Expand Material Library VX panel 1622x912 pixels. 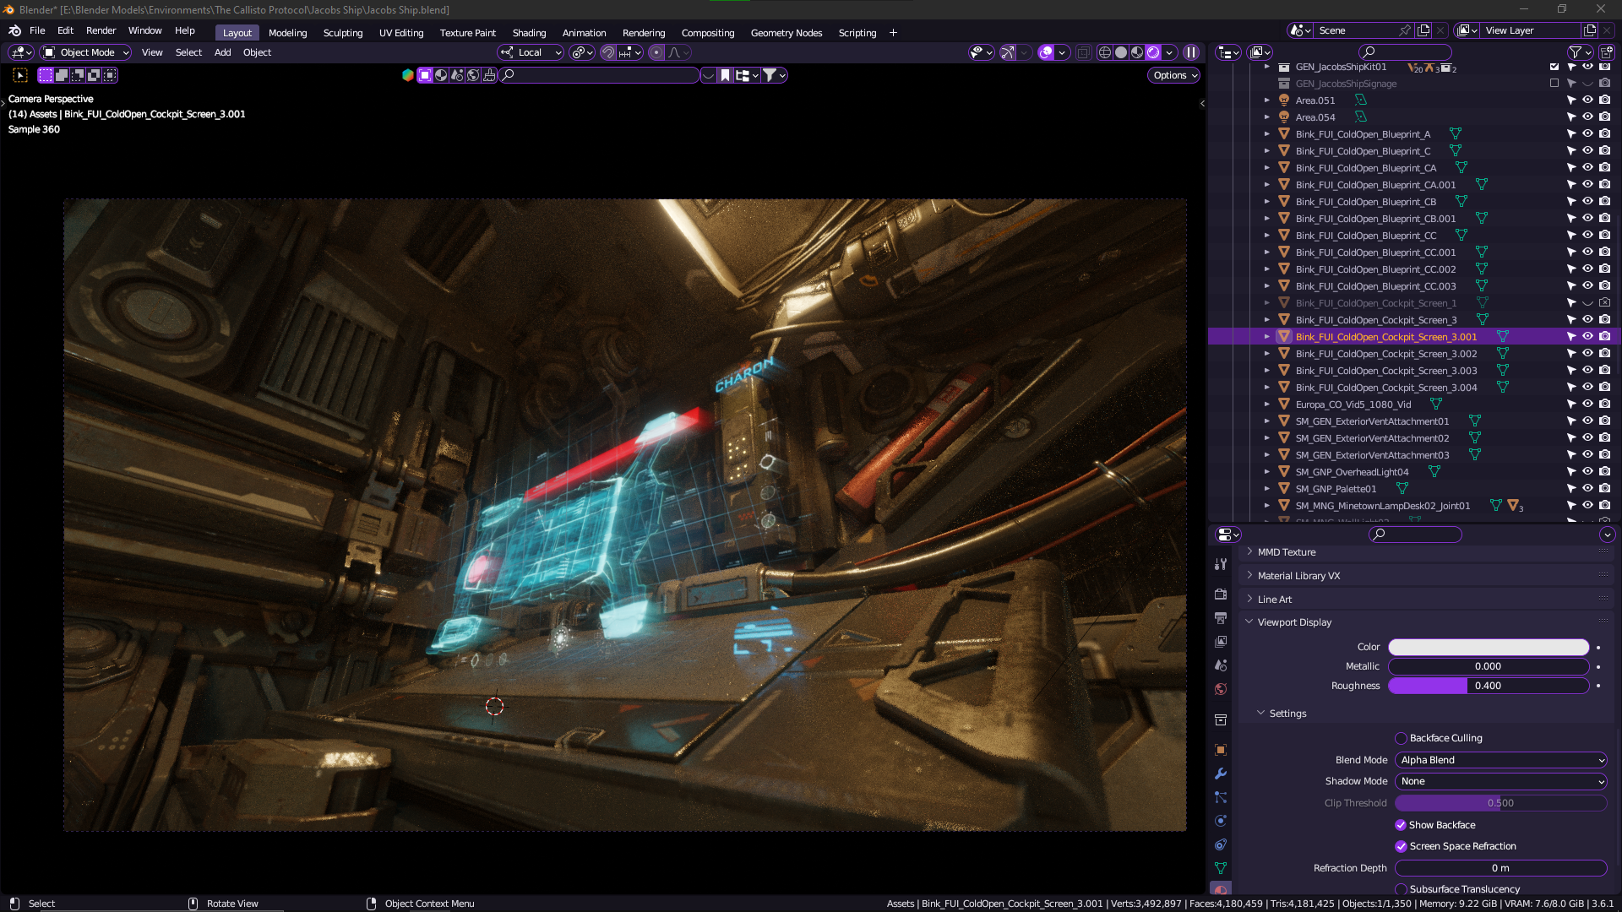(x=1298, y=576)
